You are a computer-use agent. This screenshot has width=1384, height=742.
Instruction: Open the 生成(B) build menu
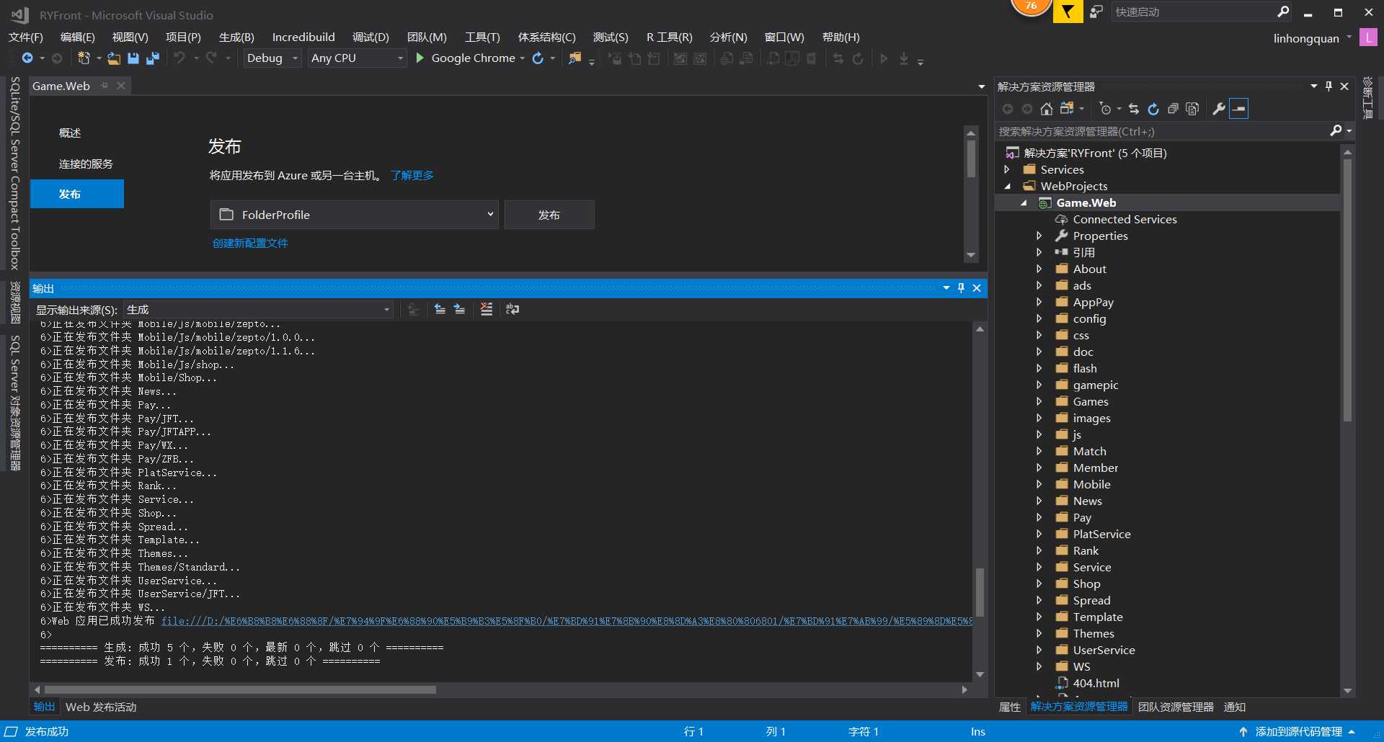236,37
